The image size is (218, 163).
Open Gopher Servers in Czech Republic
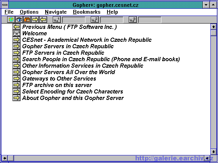68,46
